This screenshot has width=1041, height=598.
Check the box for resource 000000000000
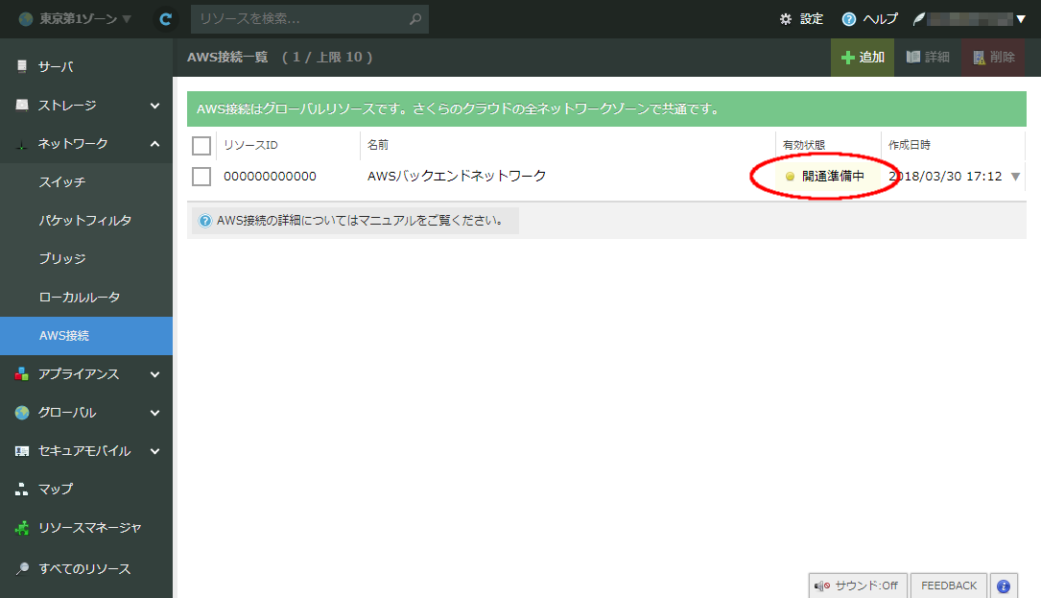coord(201,177)
